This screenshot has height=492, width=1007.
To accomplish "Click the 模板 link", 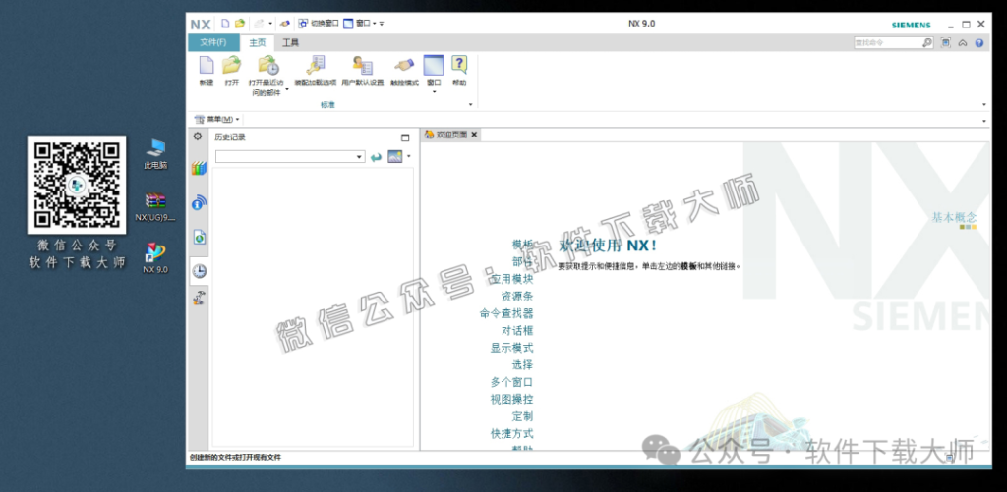I will [x=522, y=245].
